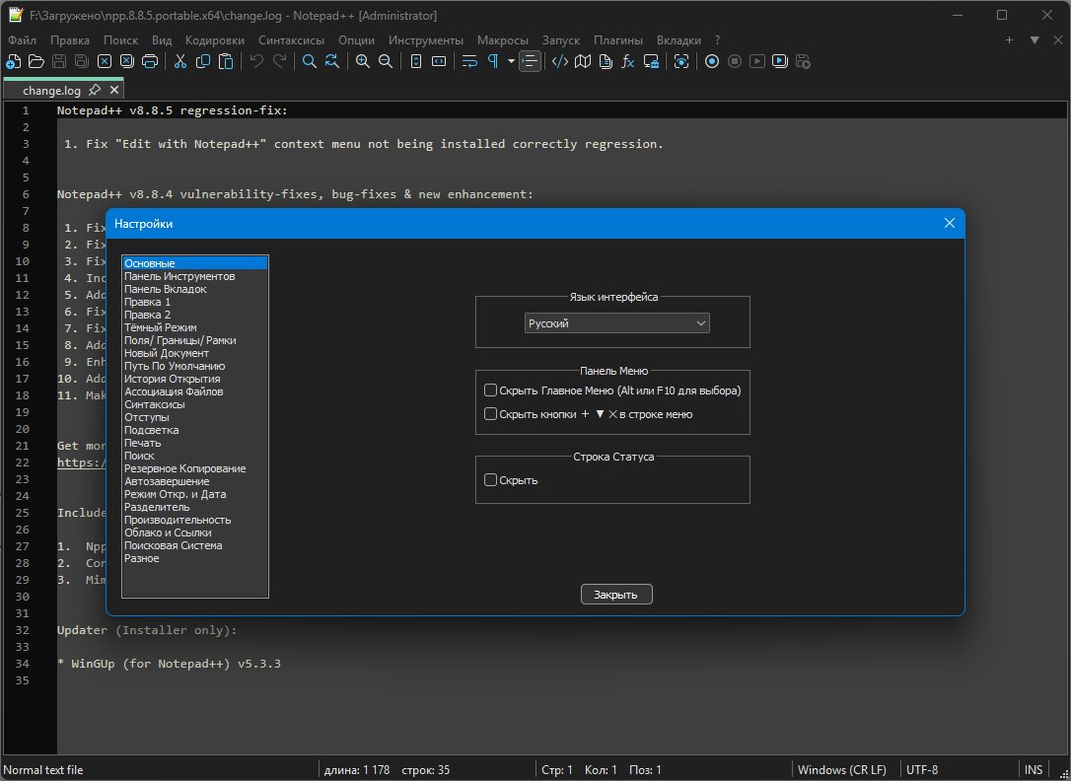The height and width of the screenshot is (781, 1071).
Task: Toggle word wrap toolbar icon
Action: tap(469, 61)
